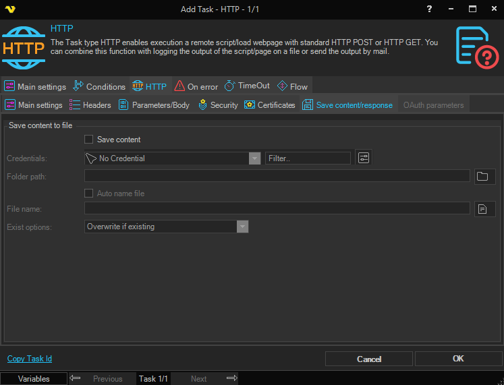
Task: Click the credentials Filter input field
Action: (308, 158)
